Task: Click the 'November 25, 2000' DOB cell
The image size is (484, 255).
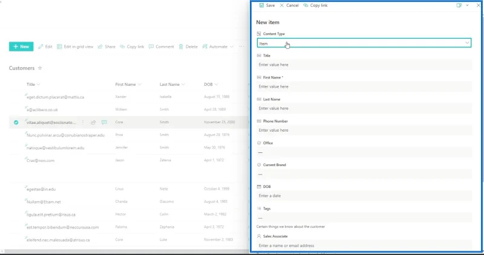Action: coord(219,122)
